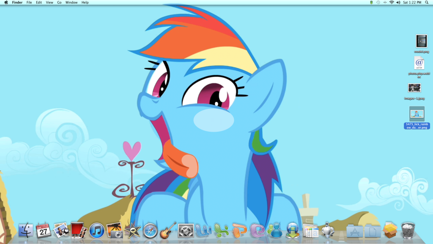This screenshot has width=433, height=244.
Task: Open the Time Machine status menu
Action: (378, 3)
